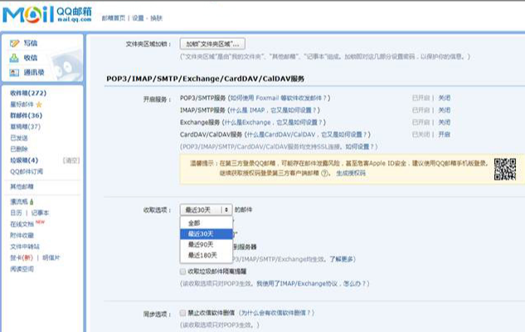Viewport: 525px width, 332px height.
Task: Open the SSL 如何设置 link
Action: [x=360, y=147]
